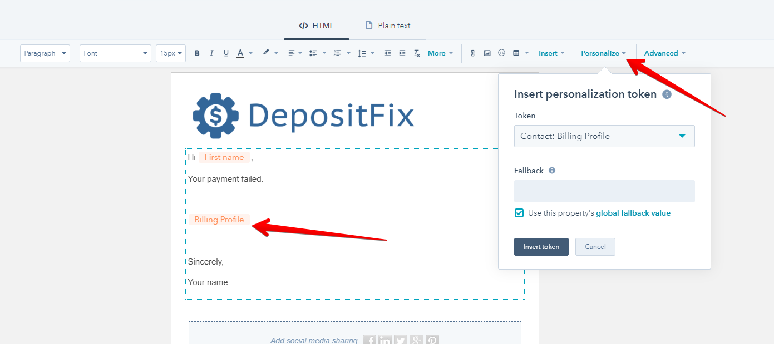Viewport: 774px width, 344px height.
Task: Open the Personalize menu
Action: [x=604, y=53]
